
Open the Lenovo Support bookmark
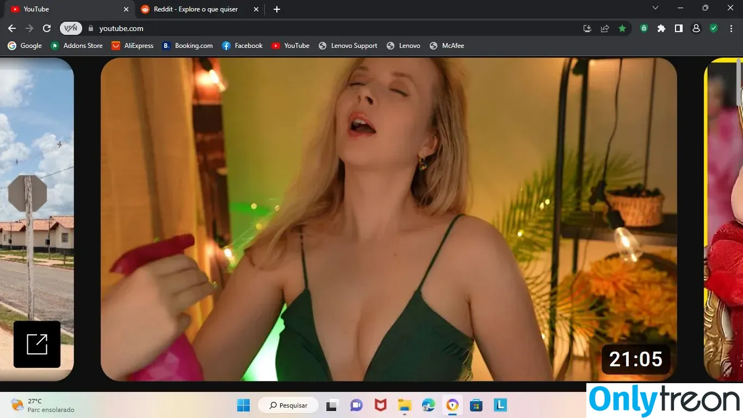click(x=348, y=46)
